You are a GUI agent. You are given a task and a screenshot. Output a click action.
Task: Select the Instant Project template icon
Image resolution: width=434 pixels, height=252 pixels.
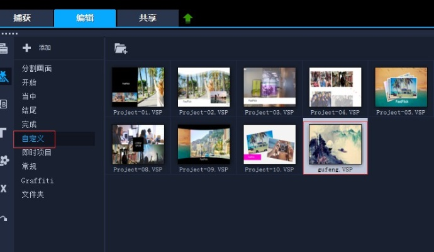pos(4,77)
